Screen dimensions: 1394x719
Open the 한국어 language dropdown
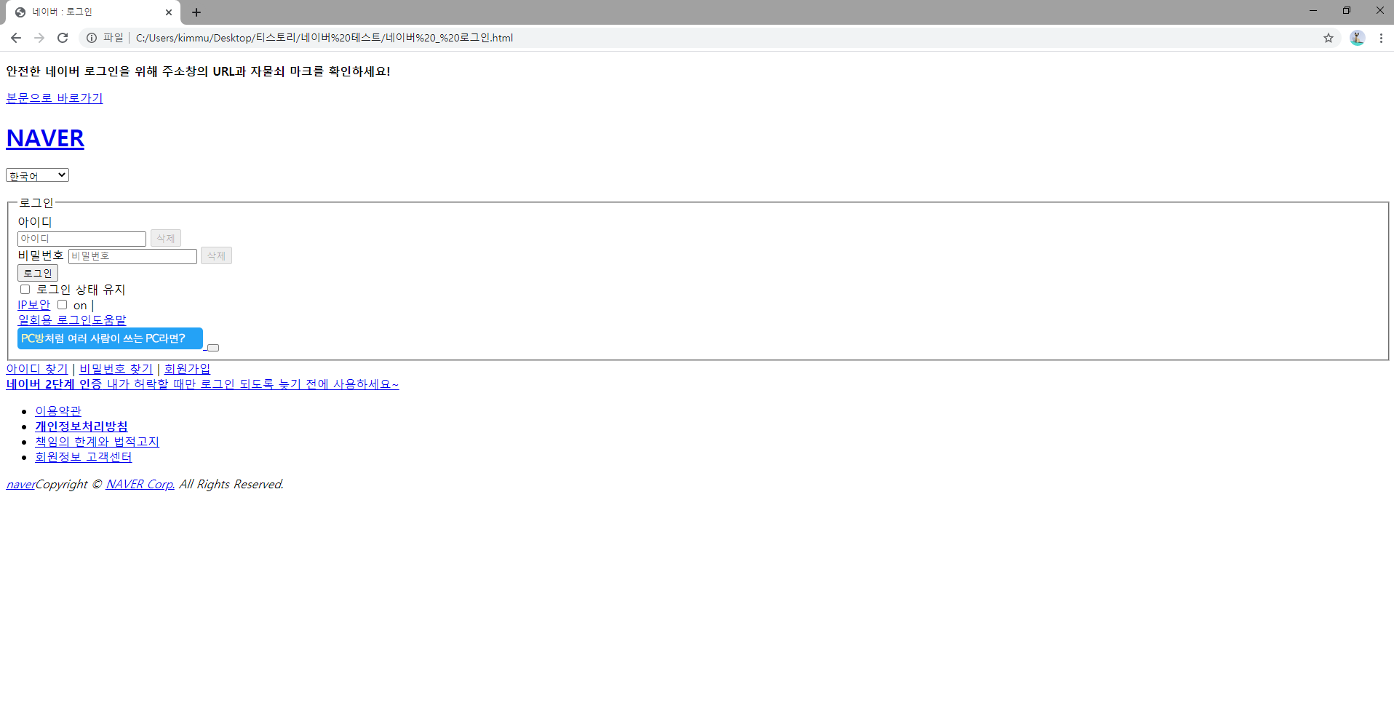(x=37, y=175)
